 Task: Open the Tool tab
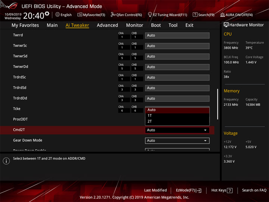(173, 25)
